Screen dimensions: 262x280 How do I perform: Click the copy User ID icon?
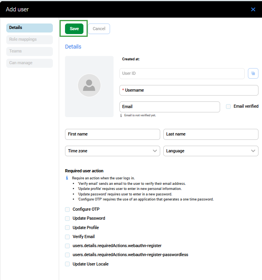click(253, 73)
